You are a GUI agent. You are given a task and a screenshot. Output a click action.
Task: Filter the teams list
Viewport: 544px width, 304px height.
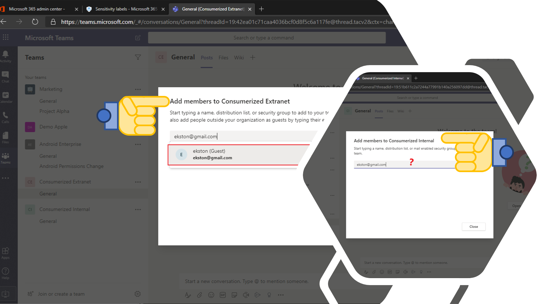[x=138, y=57]
